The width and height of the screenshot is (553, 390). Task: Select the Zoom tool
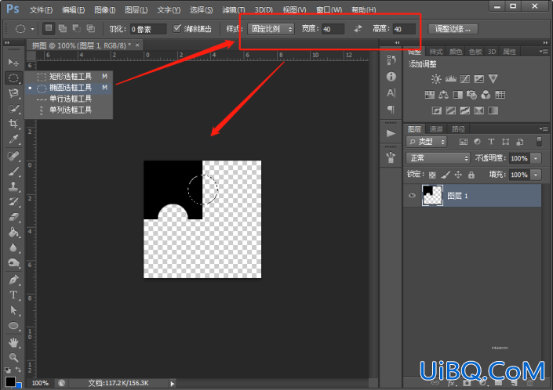pos(13,358)
